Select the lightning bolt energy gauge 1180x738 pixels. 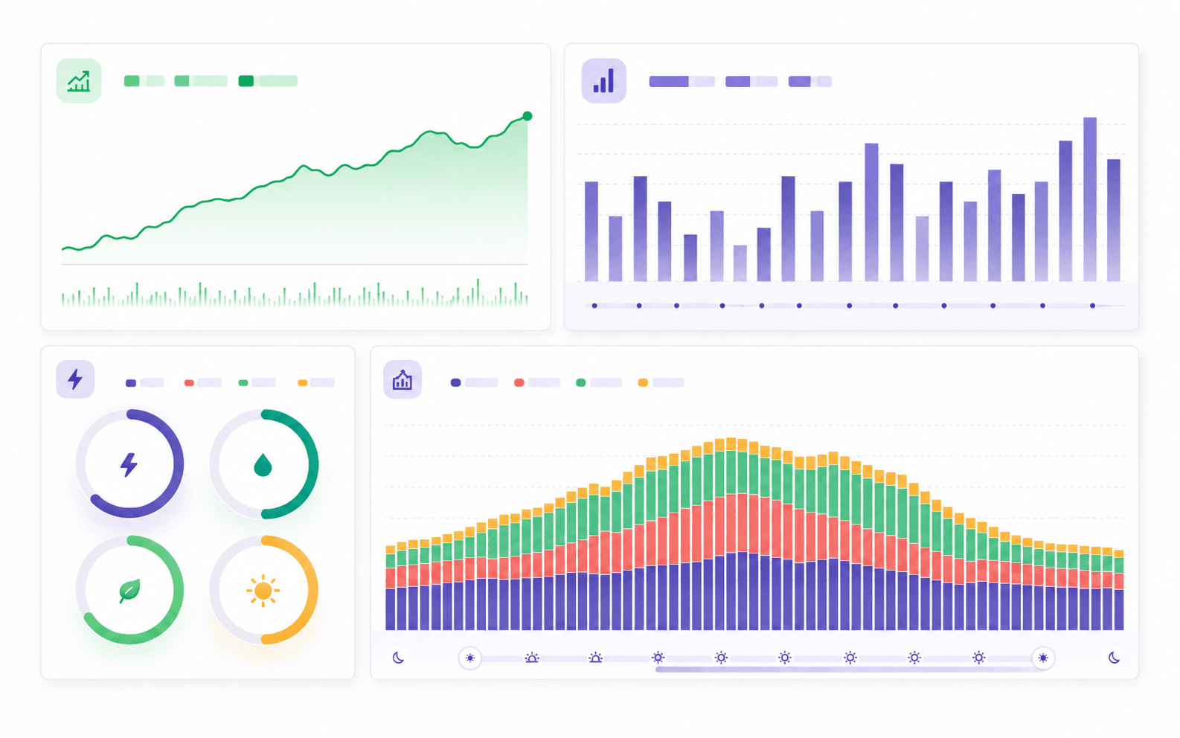129,463
